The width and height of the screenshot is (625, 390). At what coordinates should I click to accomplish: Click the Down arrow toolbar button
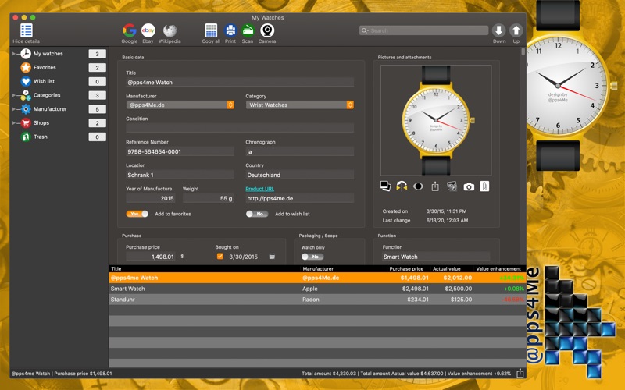click(499, 30)
